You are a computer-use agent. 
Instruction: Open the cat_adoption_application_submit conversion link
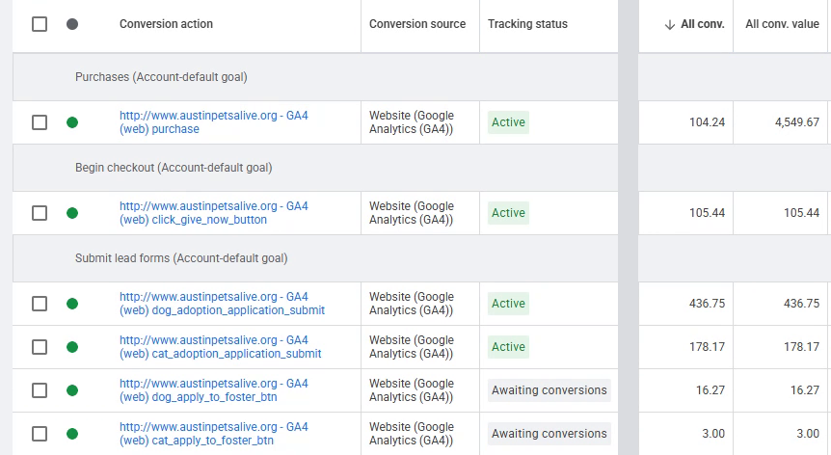coord(221,347)
